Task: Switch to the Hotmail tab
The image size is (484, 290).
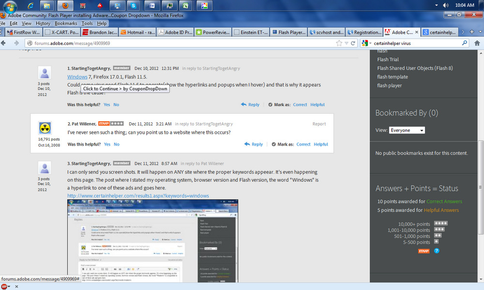Action: (137, 32)
